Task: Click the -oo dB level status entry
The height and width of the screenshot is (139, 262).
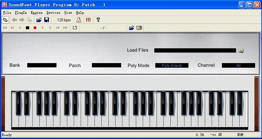Action: tap(216, 135)
